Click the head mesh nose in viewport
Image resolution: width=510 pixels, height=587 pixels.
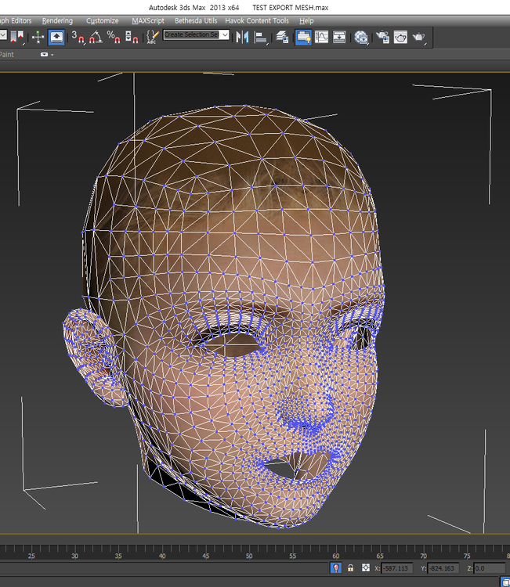(307, 412)
